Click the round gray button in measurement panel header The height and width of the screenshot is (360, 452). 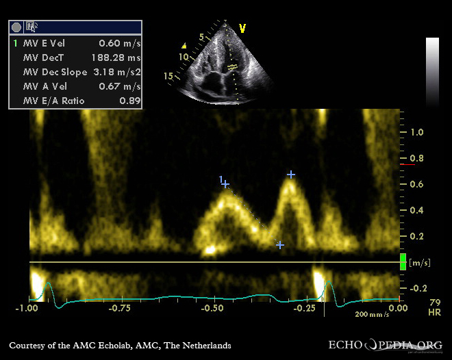pyautogui.click(x=16, y=27)
